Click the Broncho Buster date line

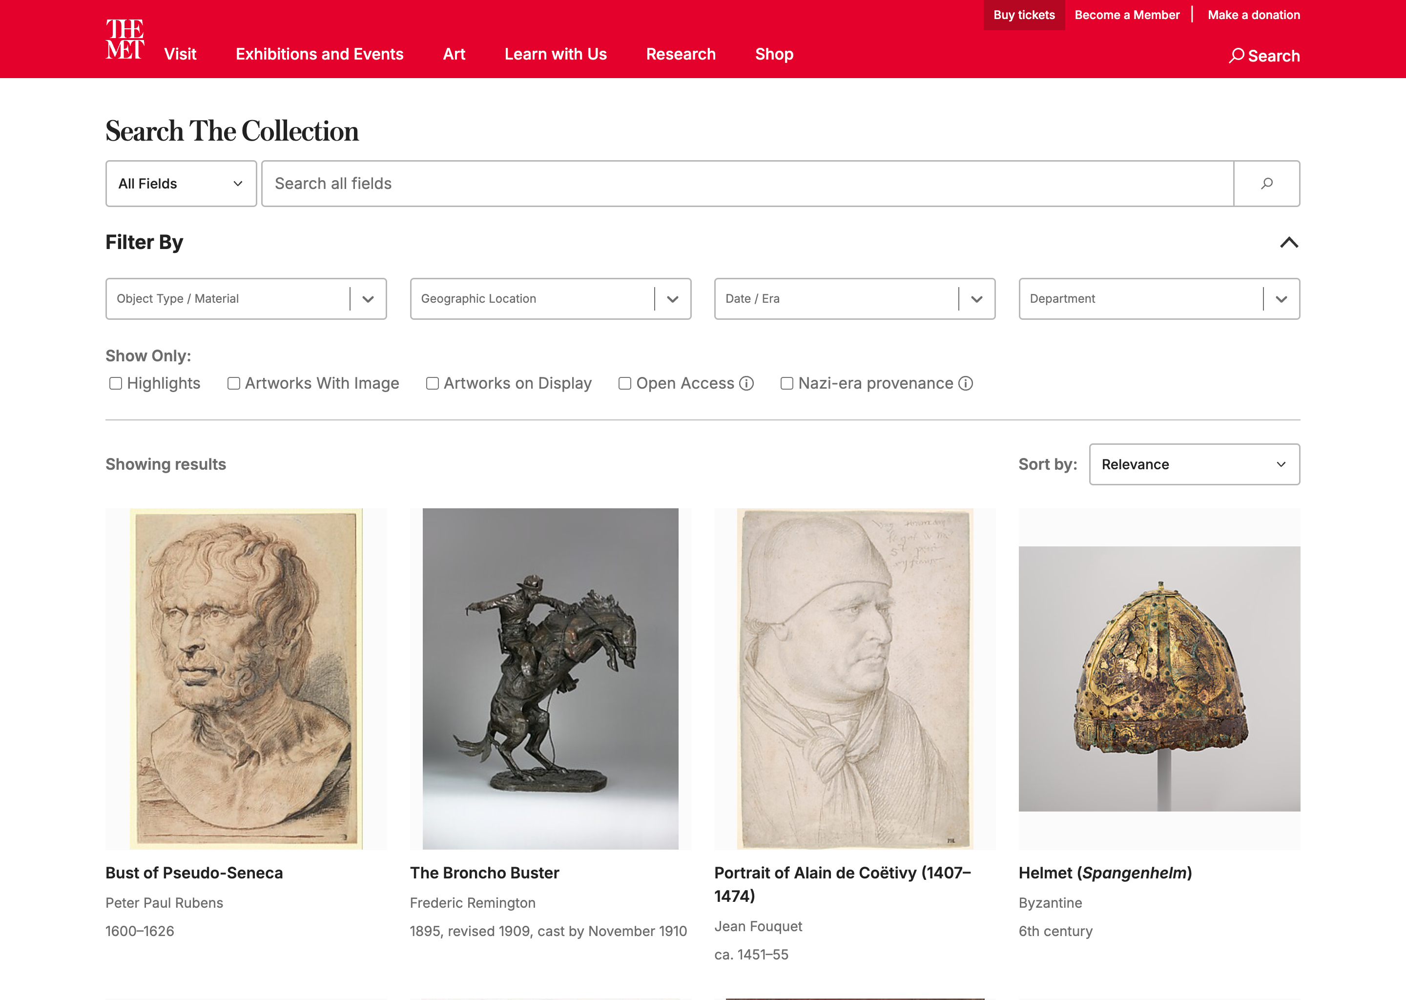click(x=549, y=931)
